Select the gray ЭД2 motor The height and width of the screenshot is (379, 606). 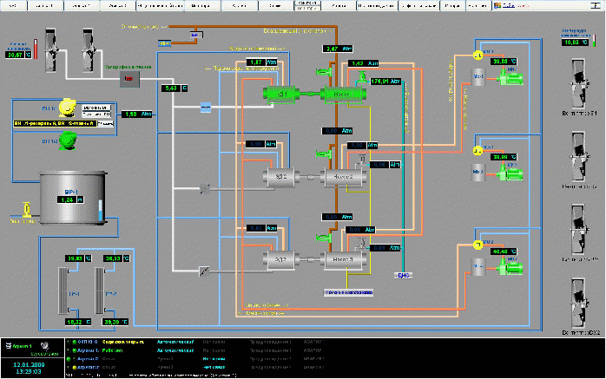click(280, 177)
